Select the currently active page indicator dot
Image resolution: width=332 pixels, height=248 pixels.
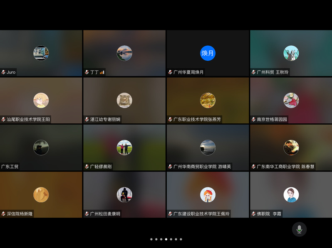166,239
